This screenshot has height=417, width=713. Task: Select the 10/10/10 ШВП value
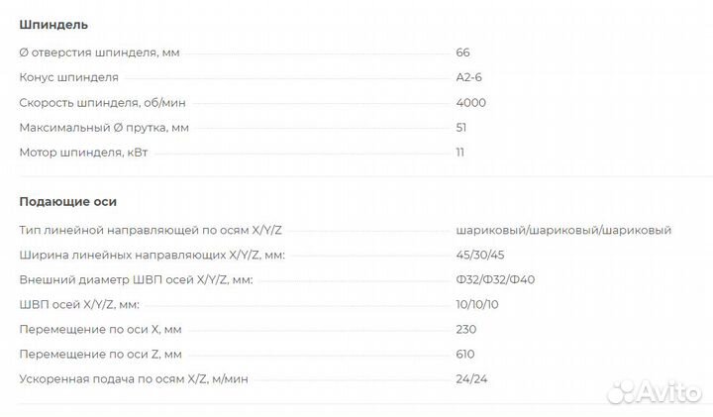(x=477, y=304)
